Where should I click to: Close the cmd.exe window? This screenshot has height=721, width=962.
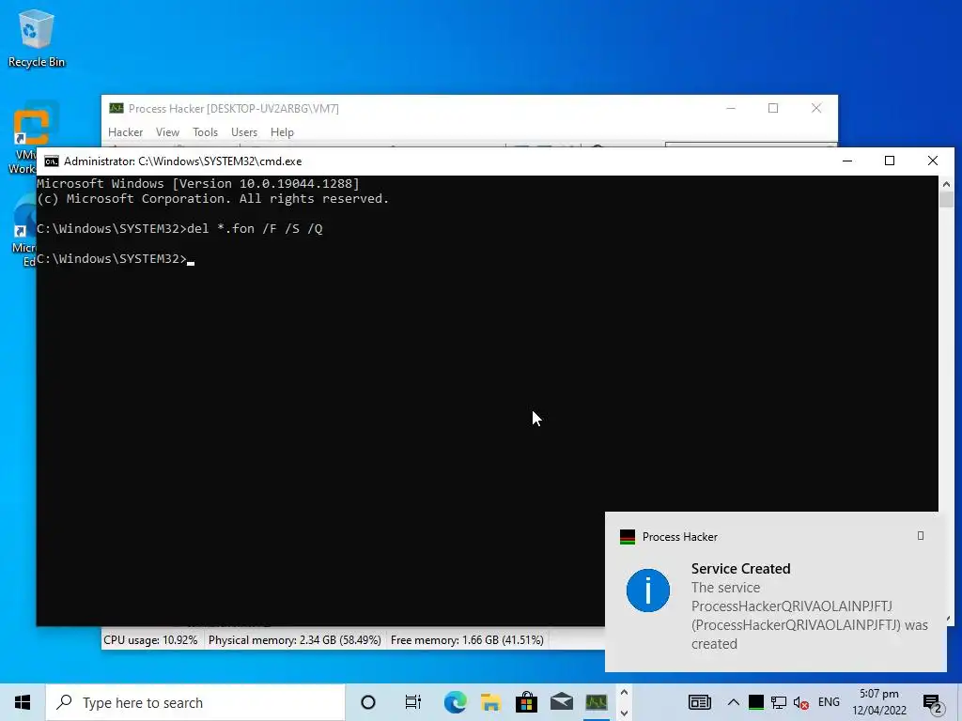click(933, 161)
